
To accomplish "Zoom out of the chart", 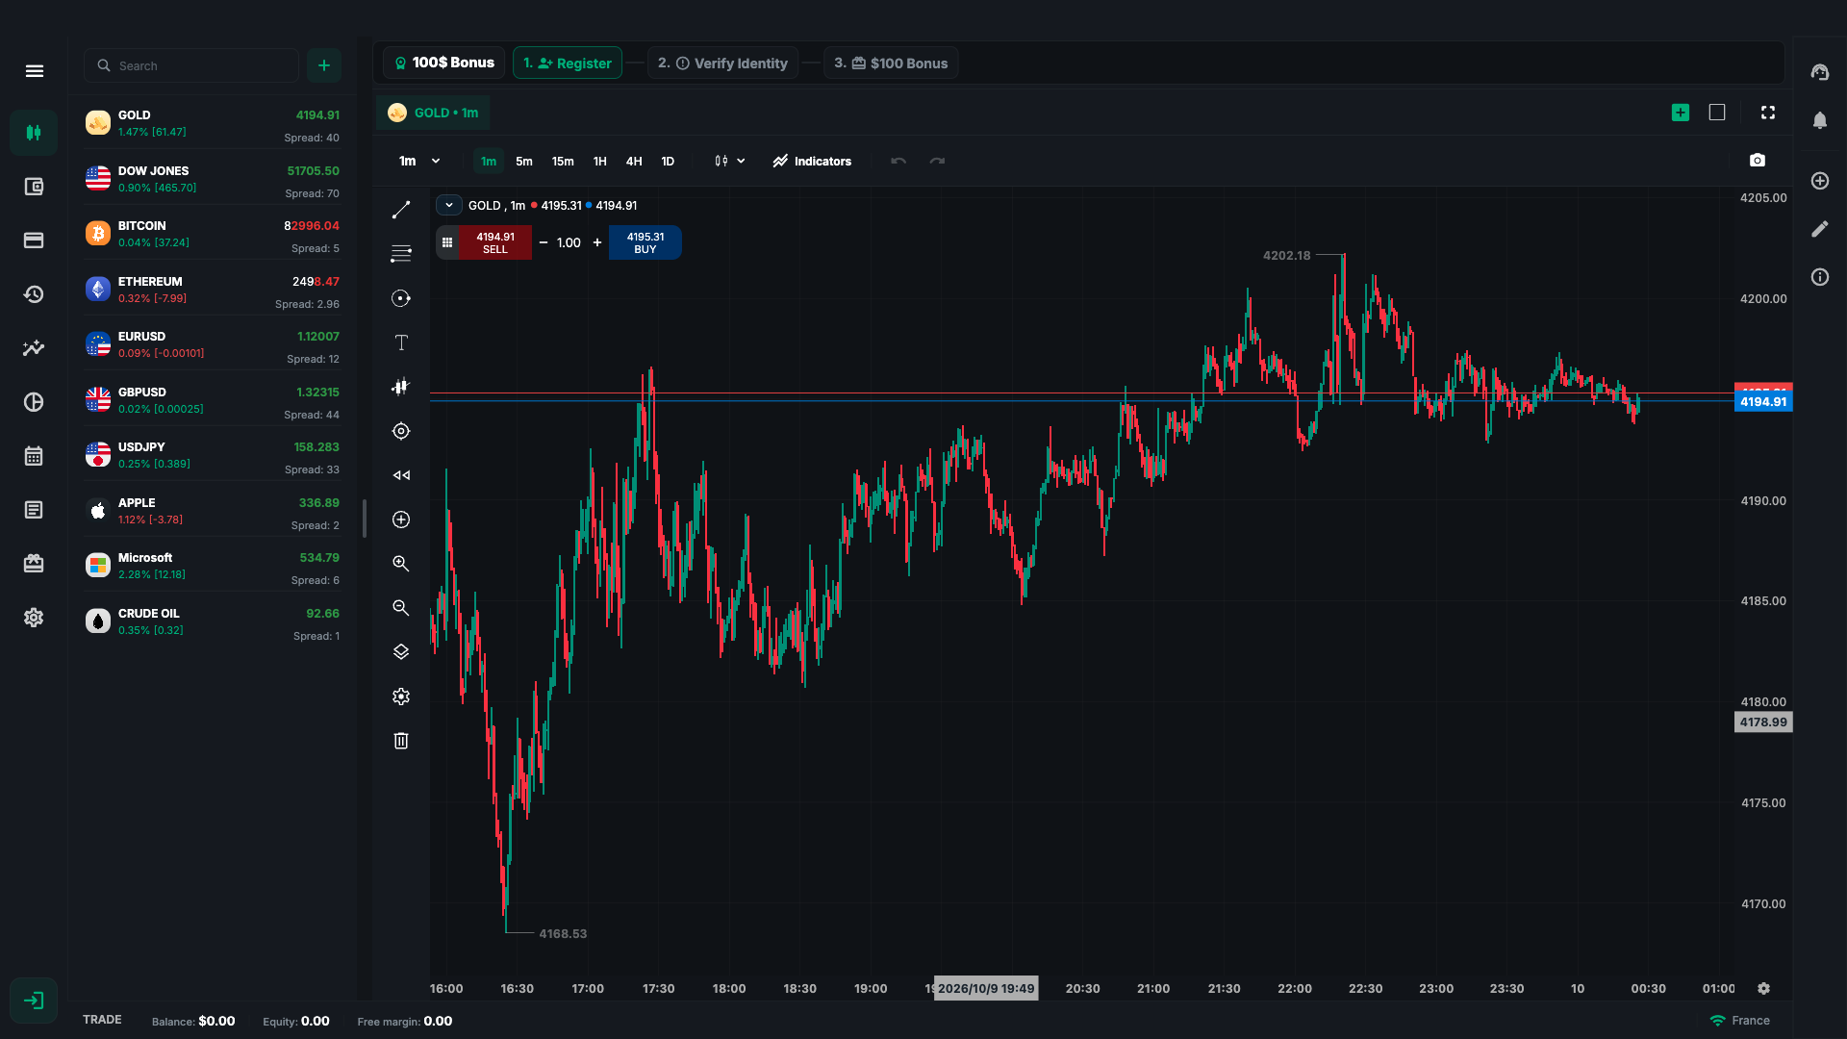I will [x=401, y=608].
